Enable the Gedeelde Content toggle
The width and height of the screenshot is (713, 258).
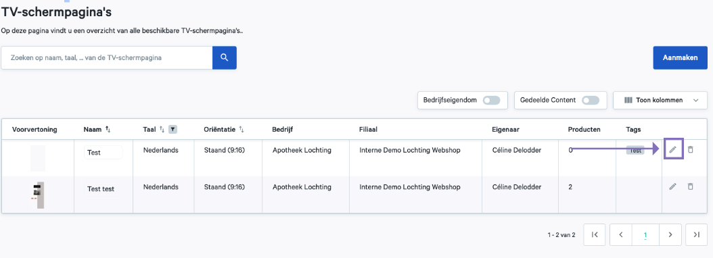click(591, 101)
